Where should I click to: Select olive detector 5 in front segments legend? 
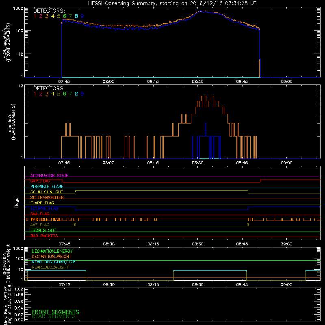coord(58,16)
